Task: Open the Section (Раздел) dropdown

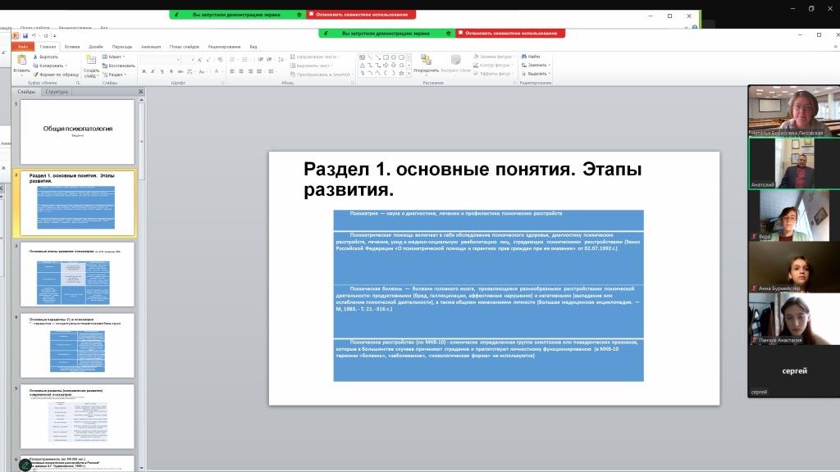Action: pos(116,75)
